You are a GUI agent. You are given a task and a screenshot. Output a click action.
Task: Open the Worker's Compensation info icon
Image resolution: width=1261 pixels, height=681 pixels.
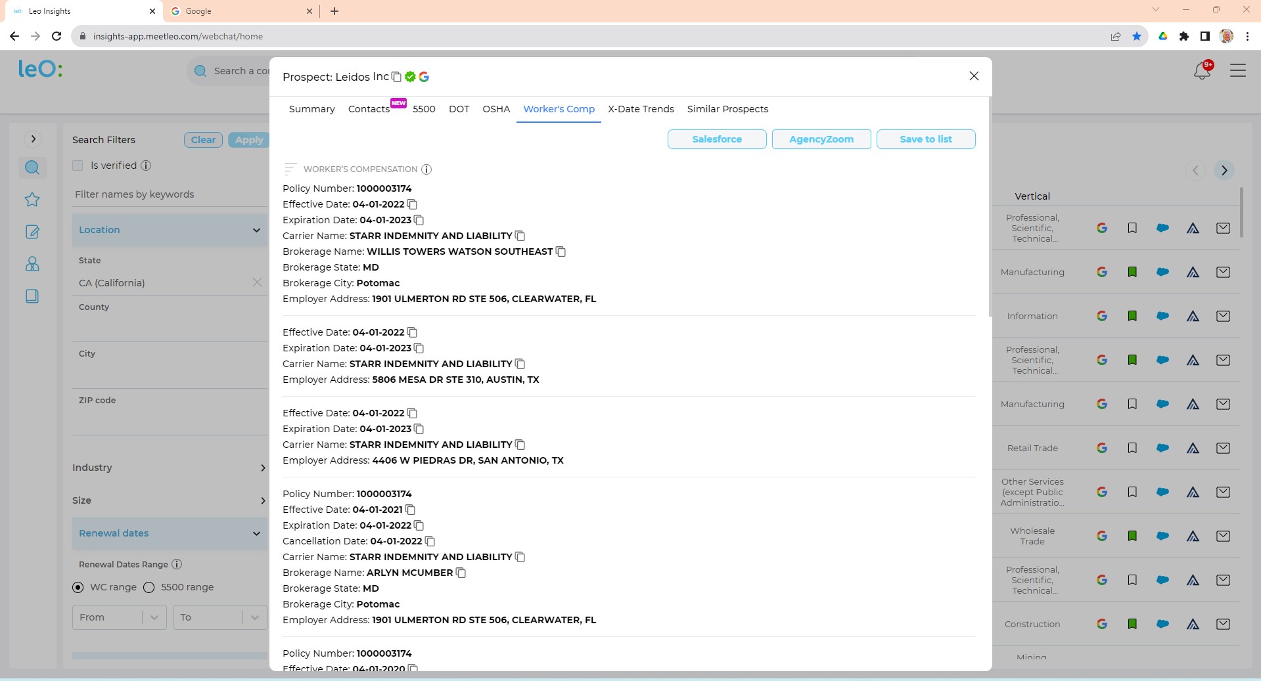[x=426, y=169]
